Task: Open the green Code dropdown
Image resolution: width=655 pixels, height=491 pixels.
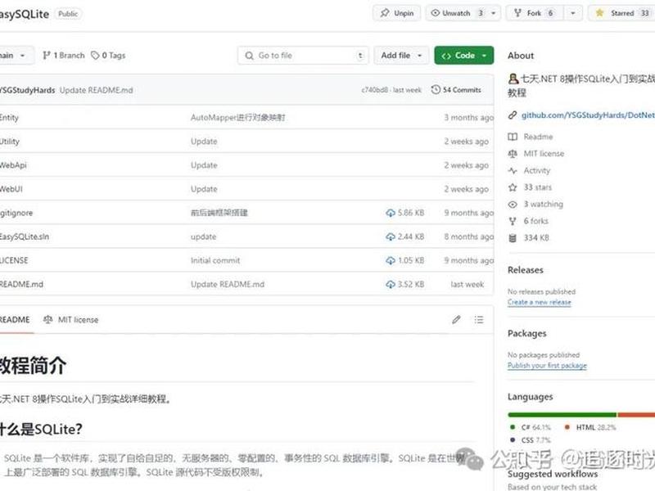Action: coord(464,55)
